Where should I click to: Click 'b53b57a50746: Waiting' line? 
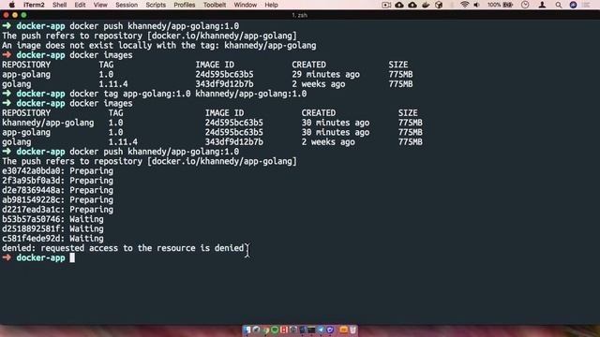pyautogui.click(x=52, y=219)
